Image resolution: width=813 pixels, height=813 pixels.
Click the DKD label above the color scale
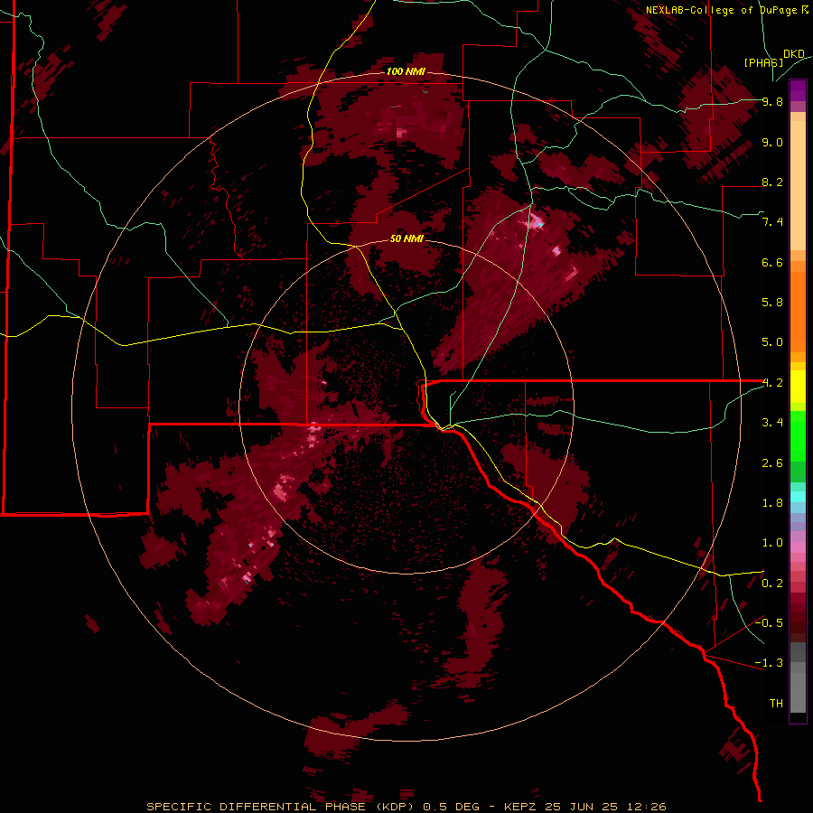794,54
